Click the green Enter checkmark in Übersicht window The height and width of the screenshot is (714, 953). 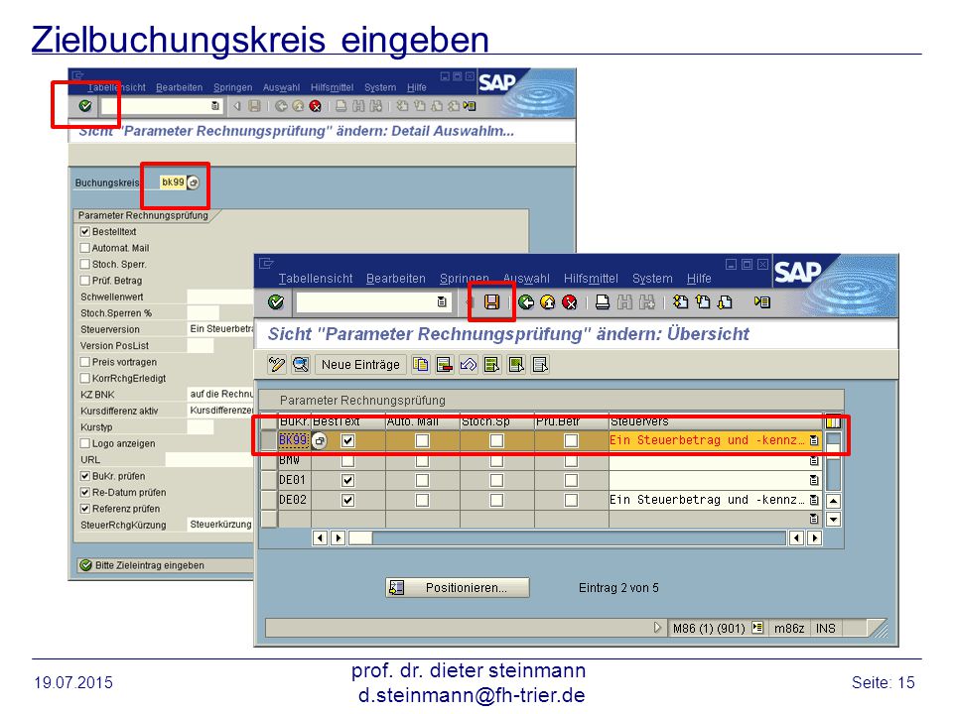(276, 301)
